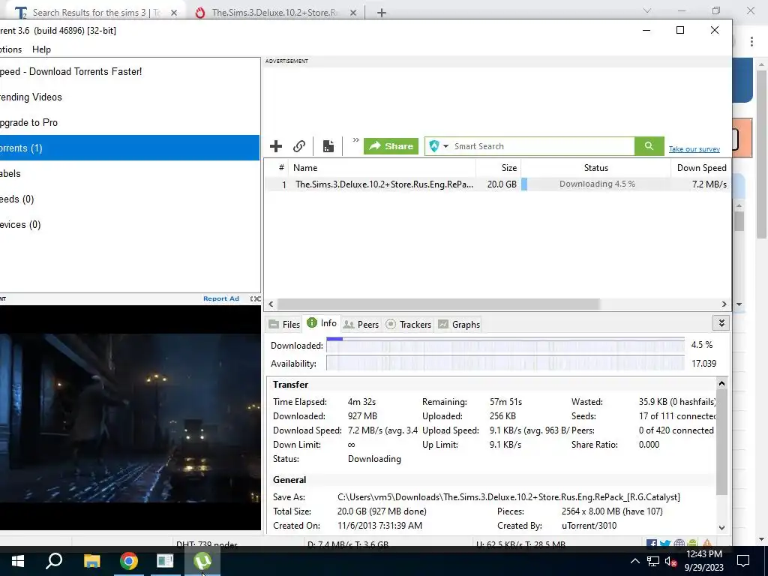Switch to the Peers tab
The image size is (768, 576).
point(361,324)
